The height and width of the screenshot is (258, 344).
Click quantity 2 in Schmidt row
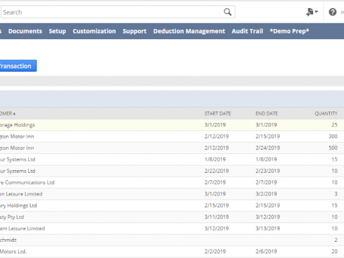[x=336, y=240]
